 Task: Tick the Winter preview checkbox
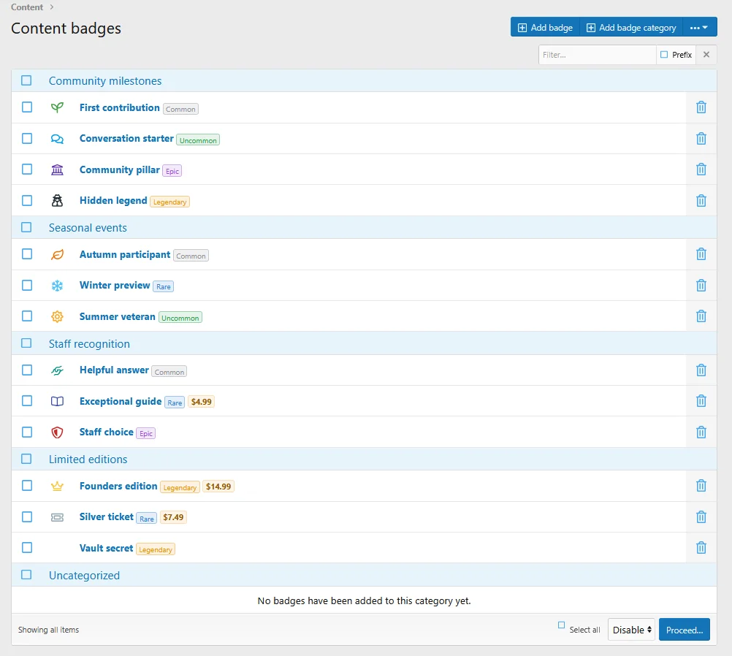coord(27,285)
